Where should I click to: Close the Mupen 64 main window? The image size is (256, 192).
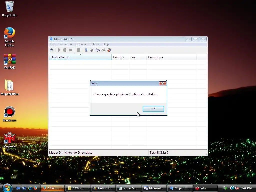click(x=203, y=39)
